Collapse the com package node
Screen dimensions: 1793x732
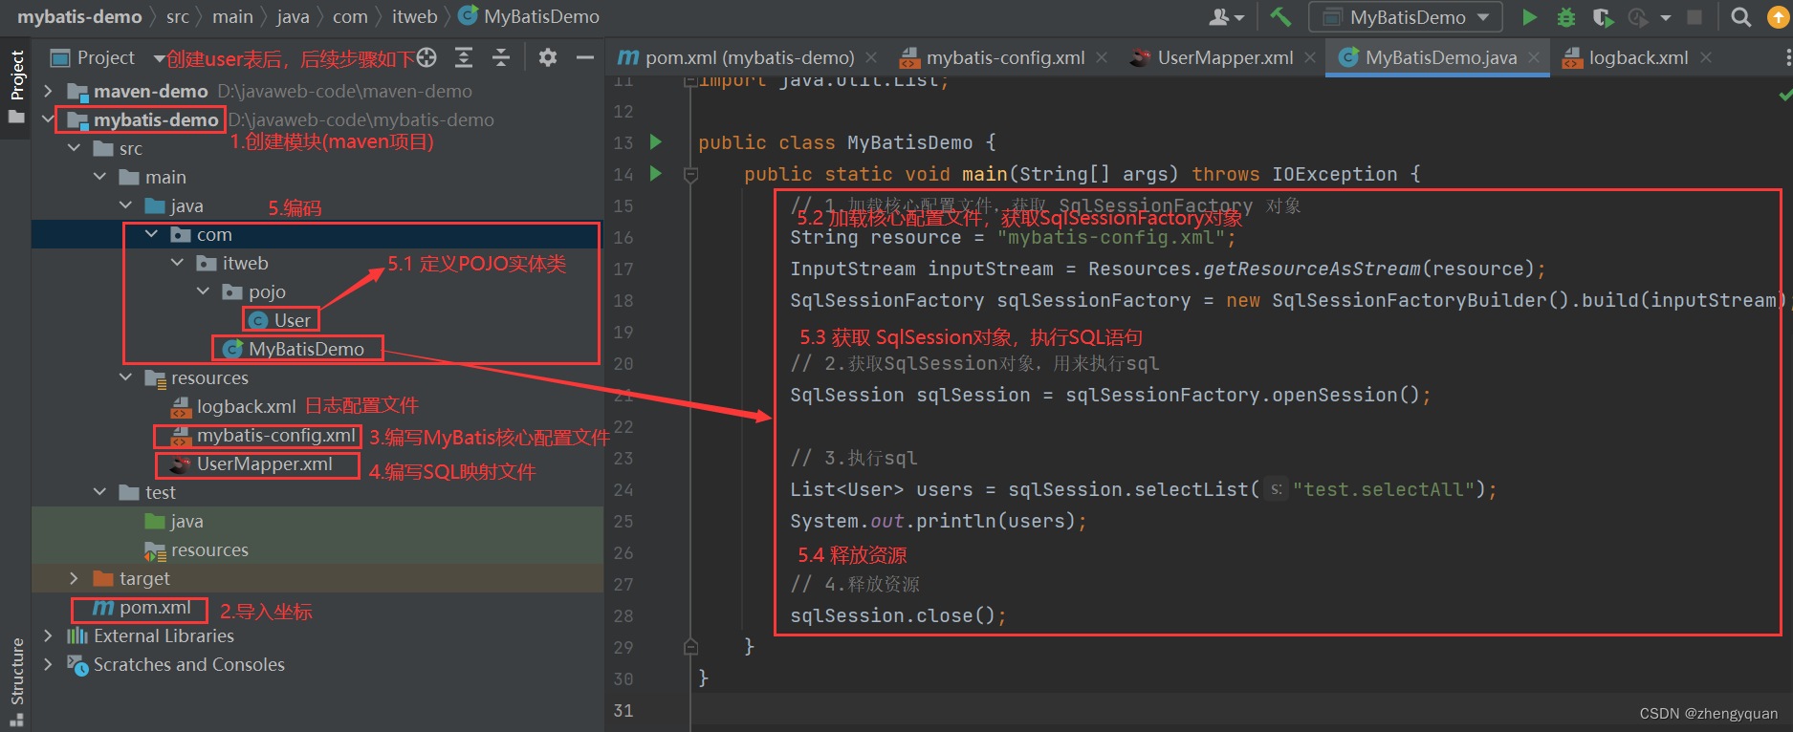point(151,234)
